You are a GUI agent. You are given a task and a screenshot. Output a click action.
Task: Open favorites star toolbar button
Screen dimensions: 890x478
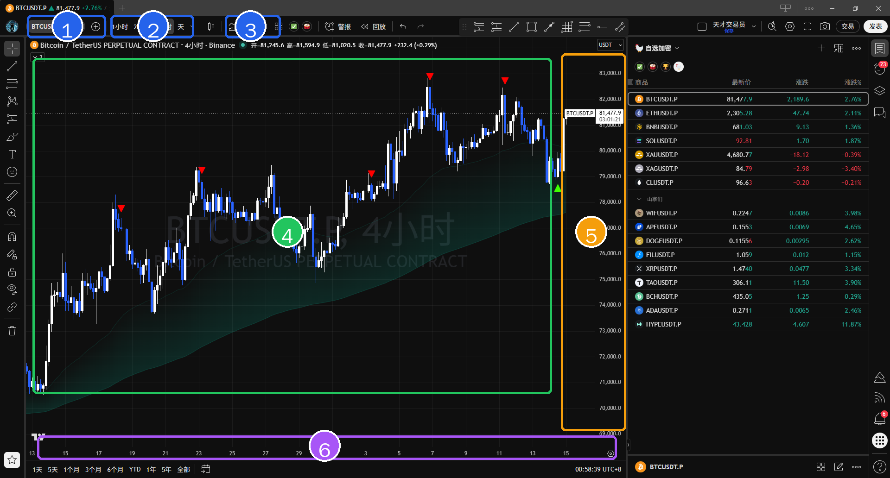click(12, 460)
